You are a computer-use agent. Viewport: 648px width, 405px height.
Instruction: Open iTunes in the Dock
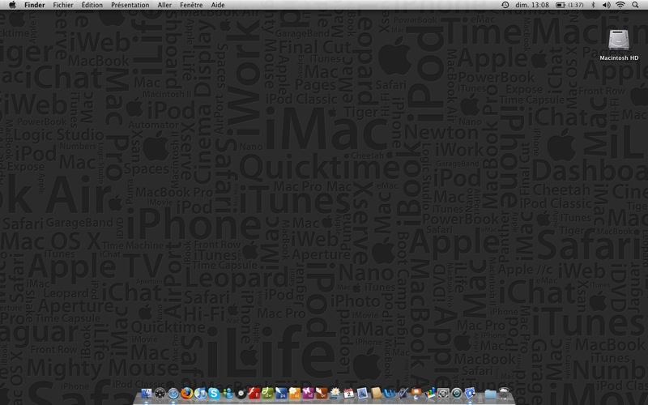pyautogui.click(x=200, y=393)
